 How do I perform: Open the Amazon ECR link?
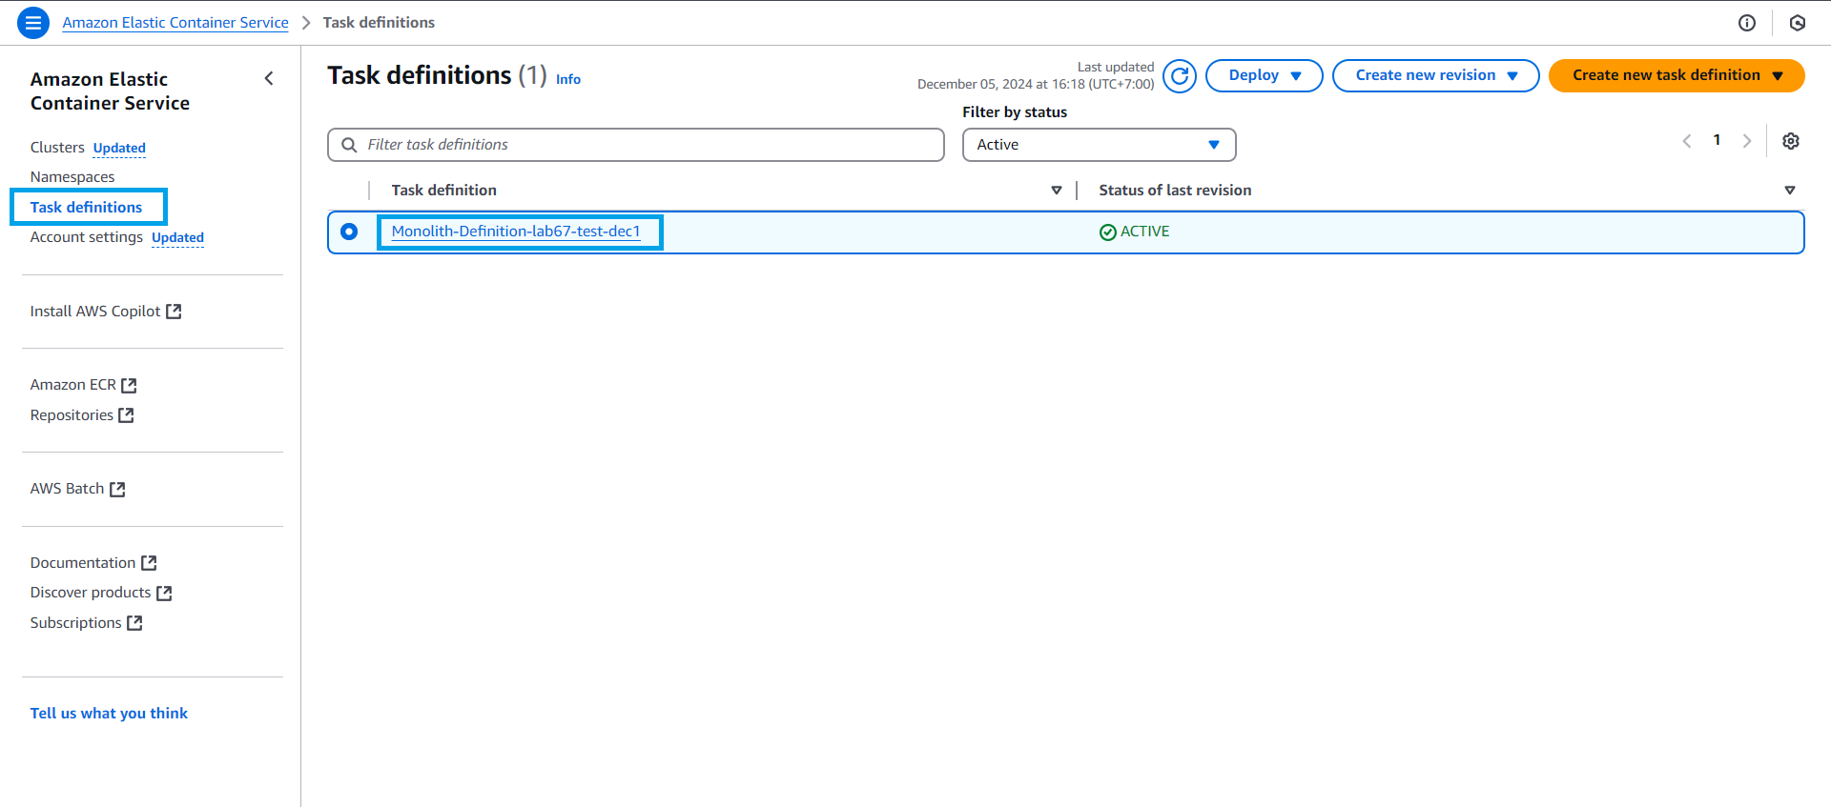pos(73,385)
